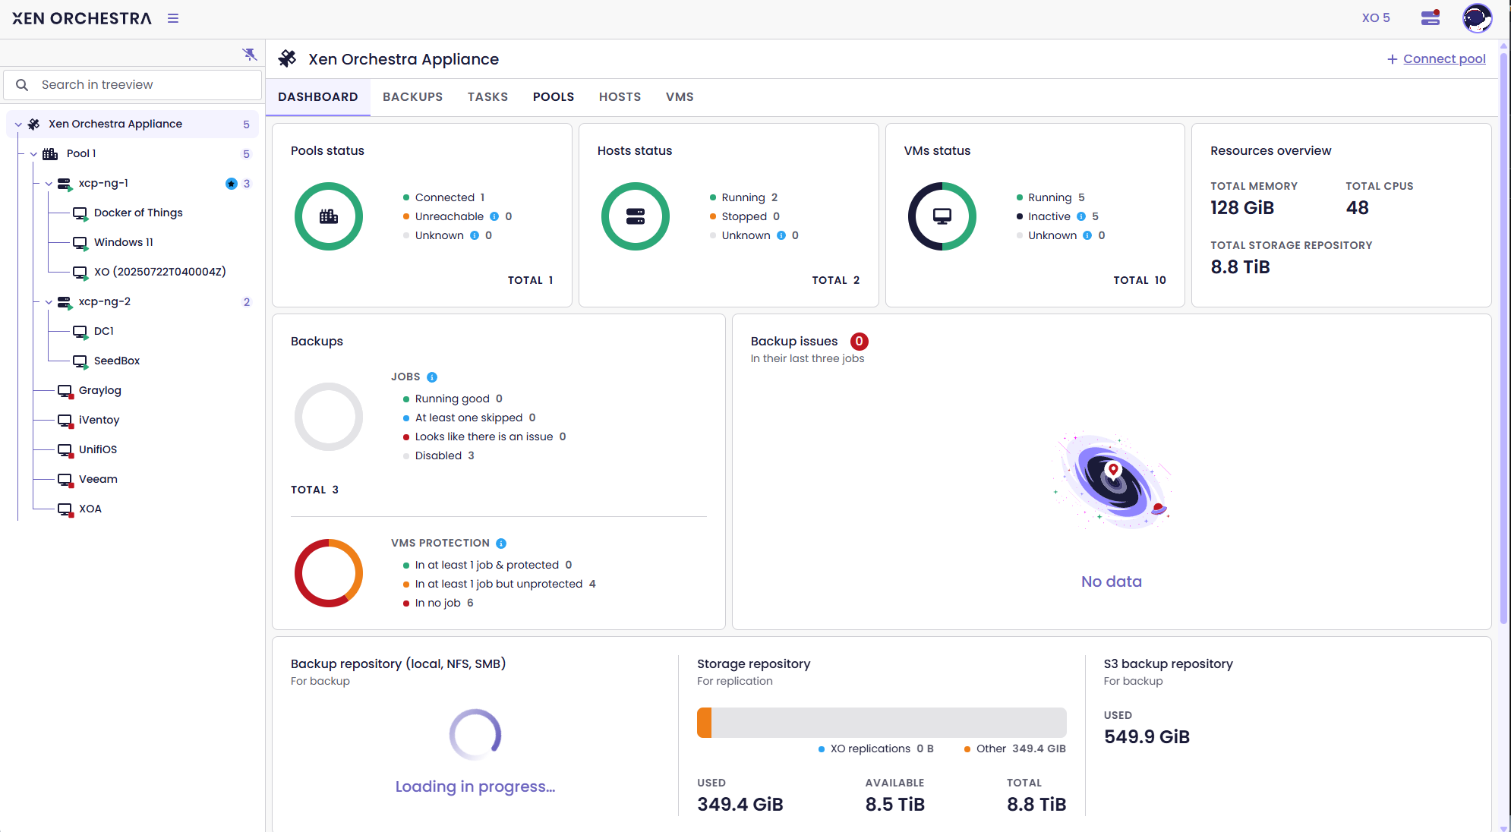The image size is (1511, 832).
Task: Open the user avatar menu
Action: [x=1477, y=18]
